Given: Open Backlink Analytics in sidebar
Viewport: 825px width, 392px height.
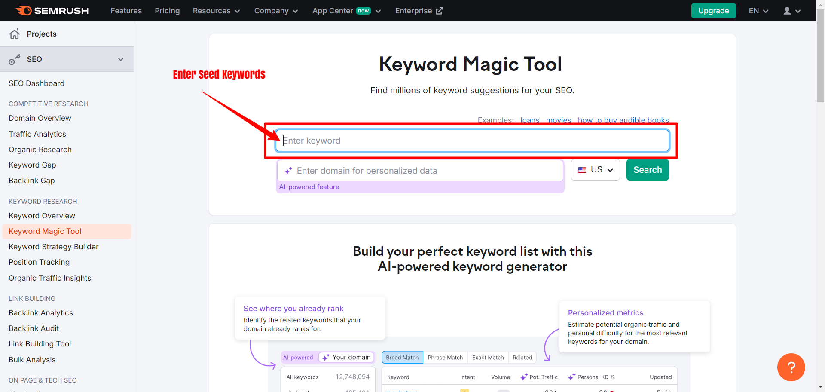Looking at the screenshot, I should point(41,313).
